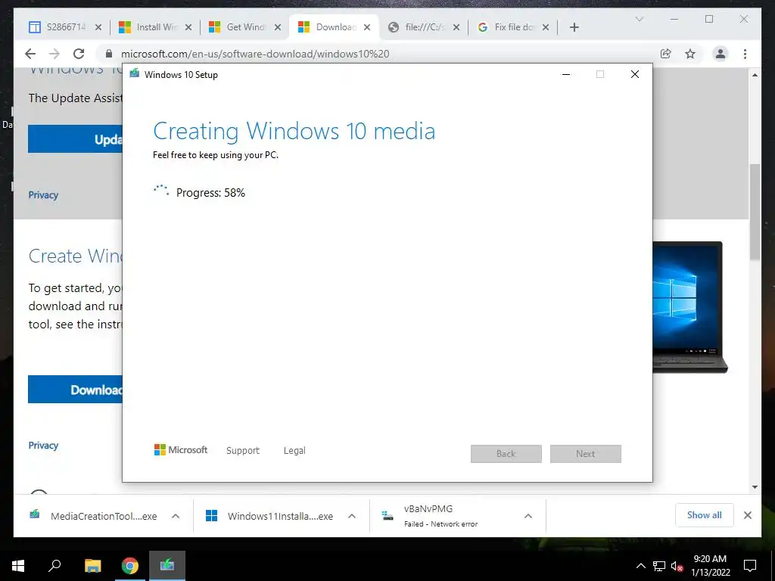The height and width of the screenshot is (581, 775).
Task: Expand options for vBaNvPMG download
Action: (528, 516)
